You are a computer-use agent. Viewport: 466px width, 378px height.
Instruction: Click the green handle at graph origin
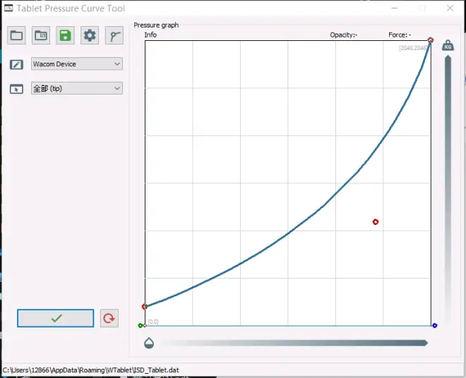click(x=141, y=326)
